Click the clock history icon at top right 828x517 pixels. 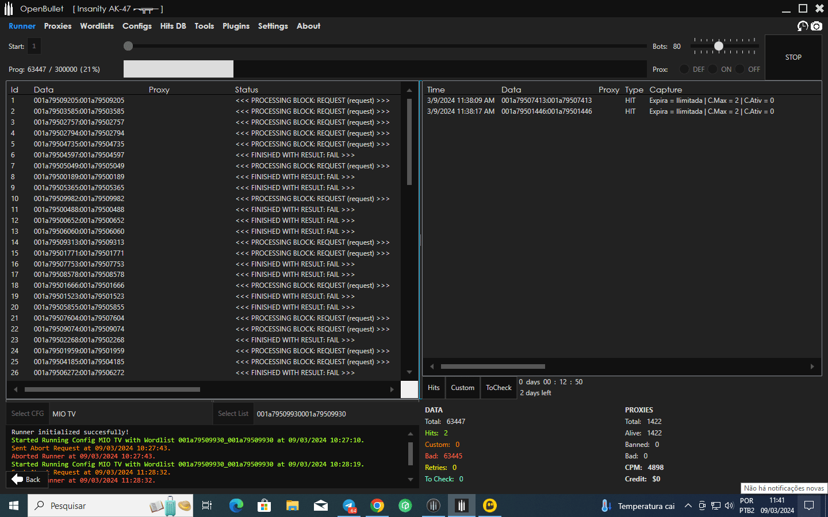pos(803,26)
